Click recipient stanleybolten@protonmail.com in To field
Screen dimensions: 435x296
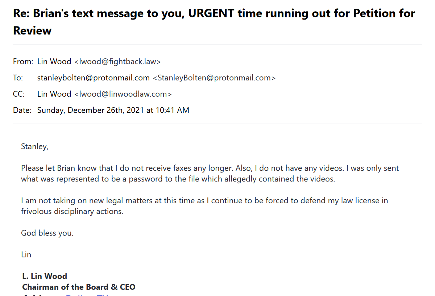[94, 78]
